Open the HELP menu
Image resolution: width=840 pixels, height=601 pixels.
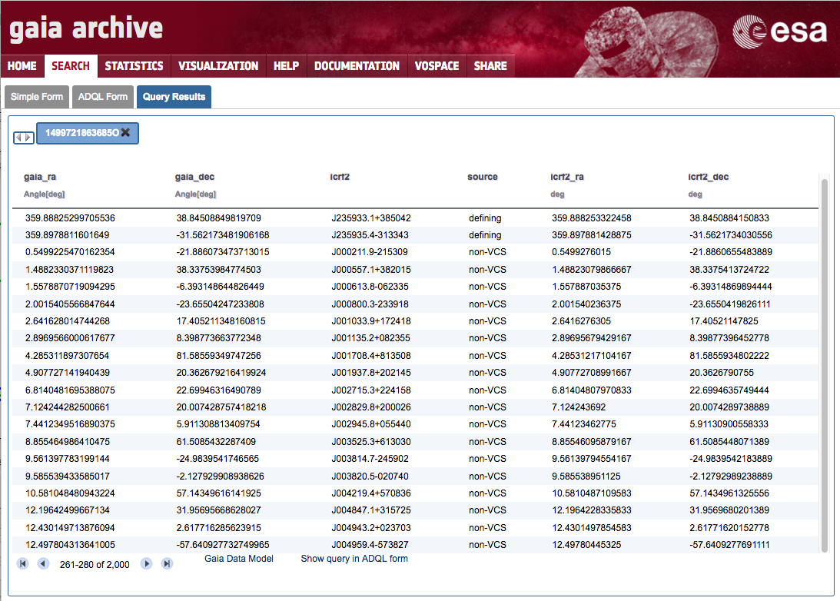point(286,66)
